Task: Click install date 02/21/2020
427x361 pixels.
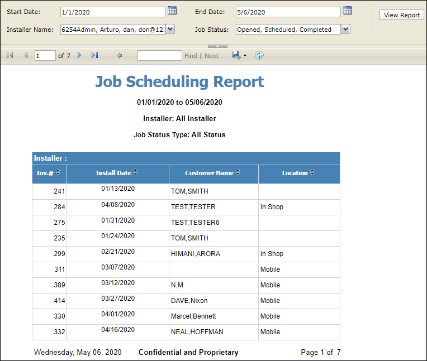Action: coord(118,252)
